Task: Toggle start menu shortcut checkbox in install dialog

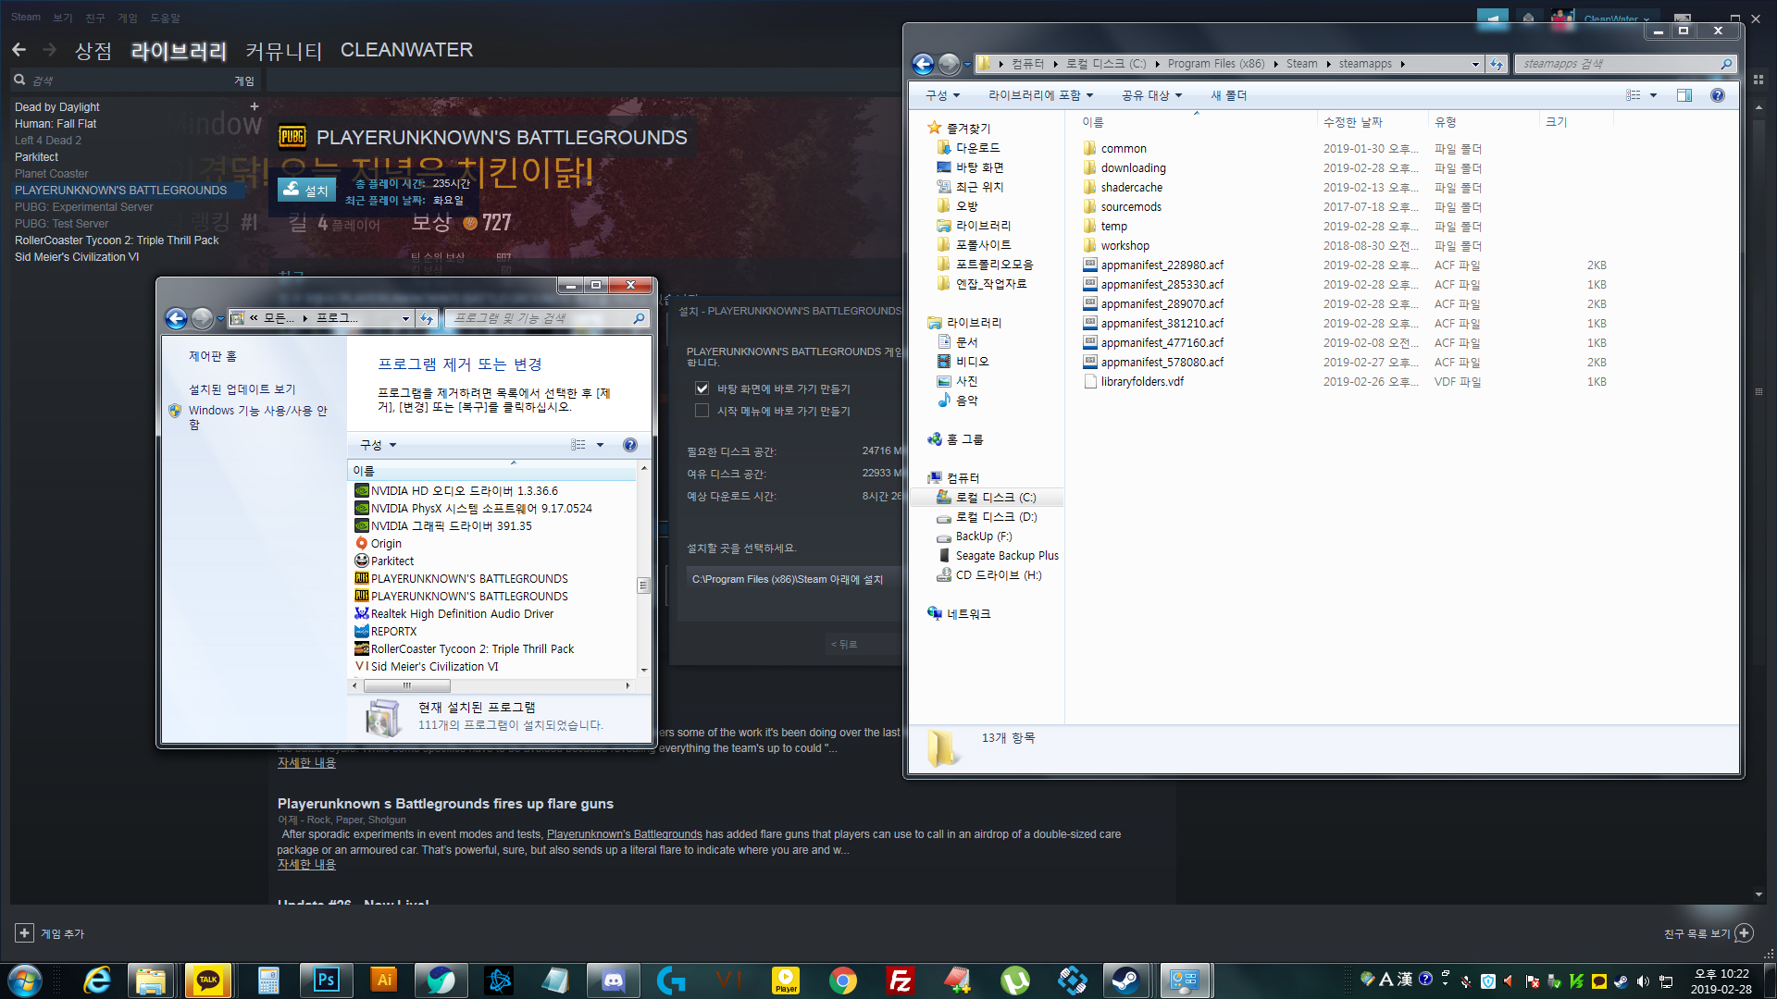Action: click(x=702, y=411)
